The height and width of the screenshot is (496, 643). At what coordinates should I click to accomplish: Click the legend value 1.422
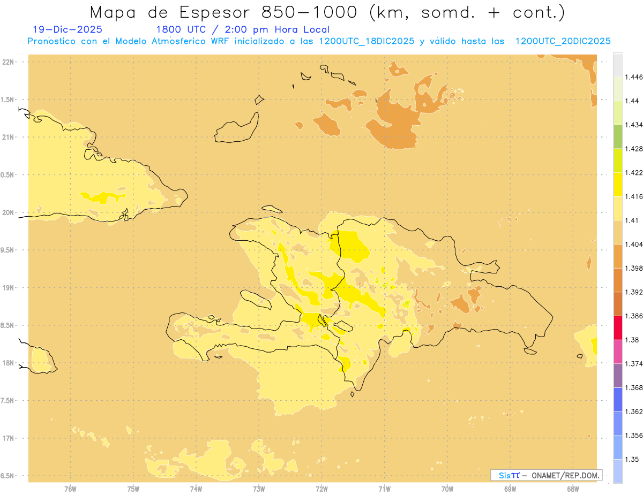(x=634, y=172)
